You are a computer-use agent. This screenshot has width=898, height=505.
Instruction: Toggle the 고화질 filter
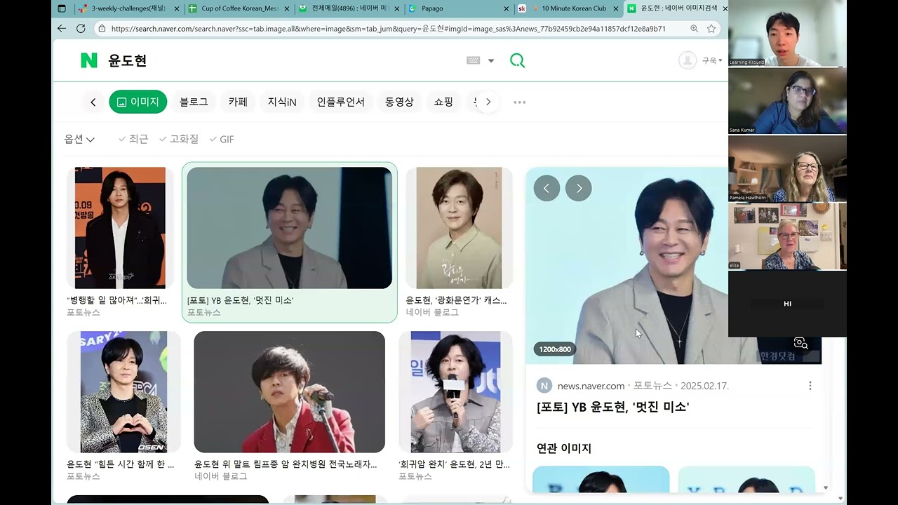click(179, 139)
